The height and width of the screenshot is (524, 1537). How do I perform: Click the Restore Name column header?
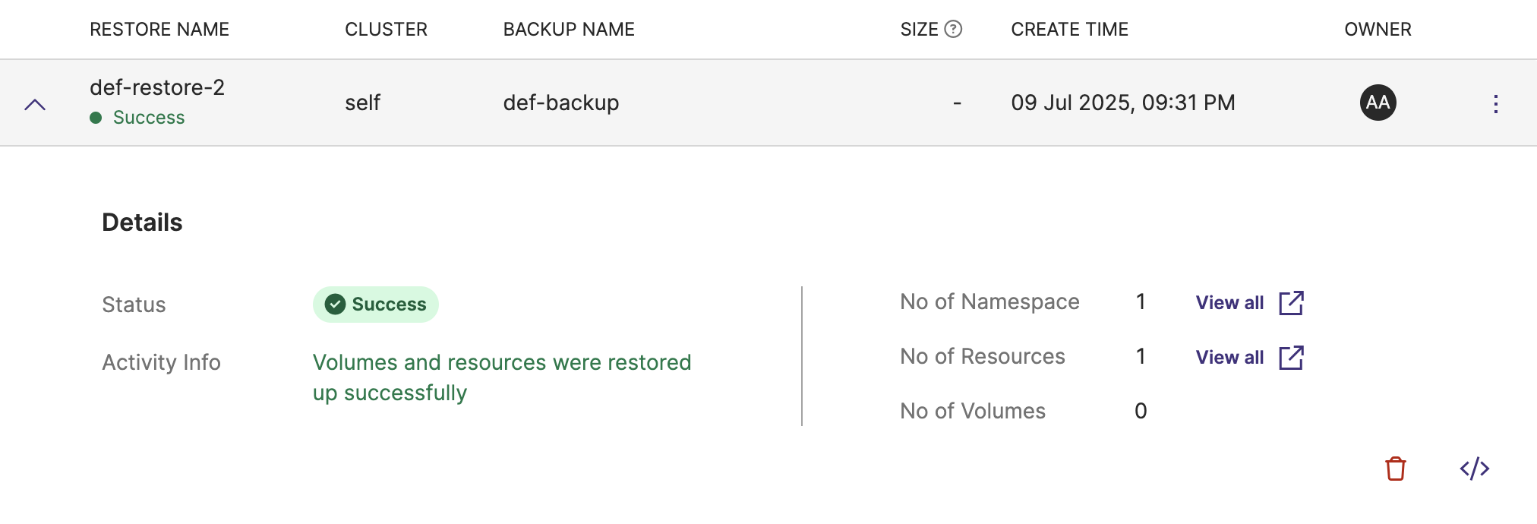(159, 30)
